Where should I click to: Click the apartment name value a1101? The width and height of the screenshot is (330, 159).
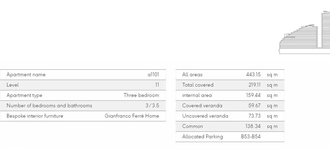tap(153, 75)
